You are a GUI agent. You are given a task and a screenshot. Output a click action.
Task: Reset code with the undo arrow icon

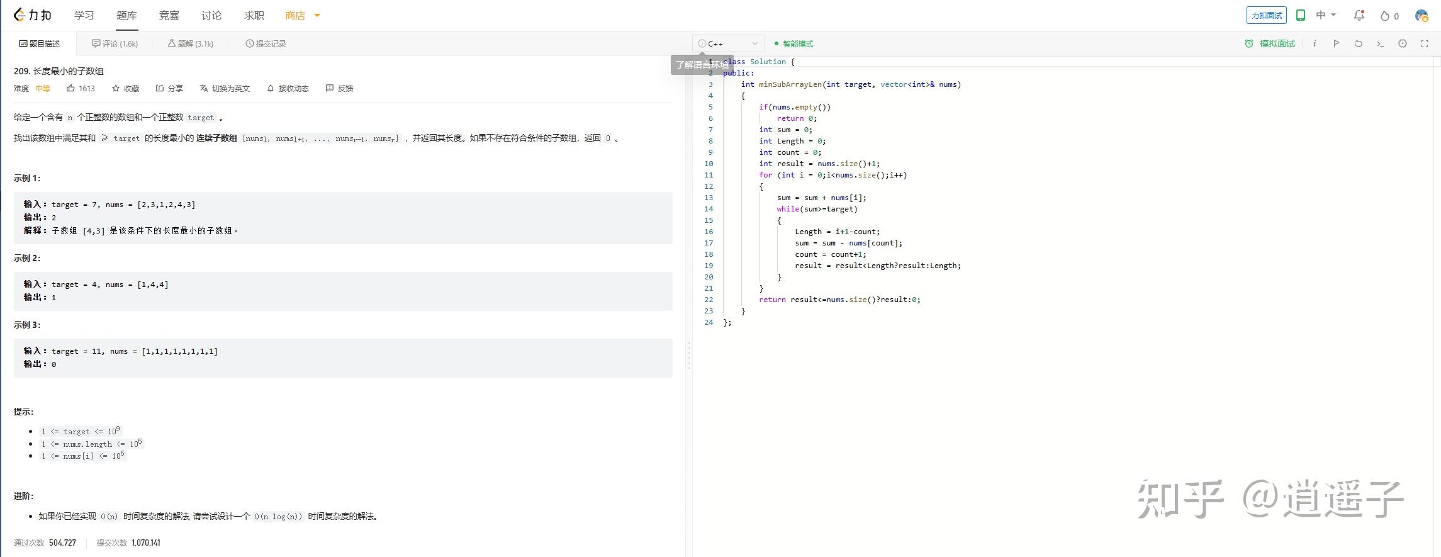pos(1358,43)
